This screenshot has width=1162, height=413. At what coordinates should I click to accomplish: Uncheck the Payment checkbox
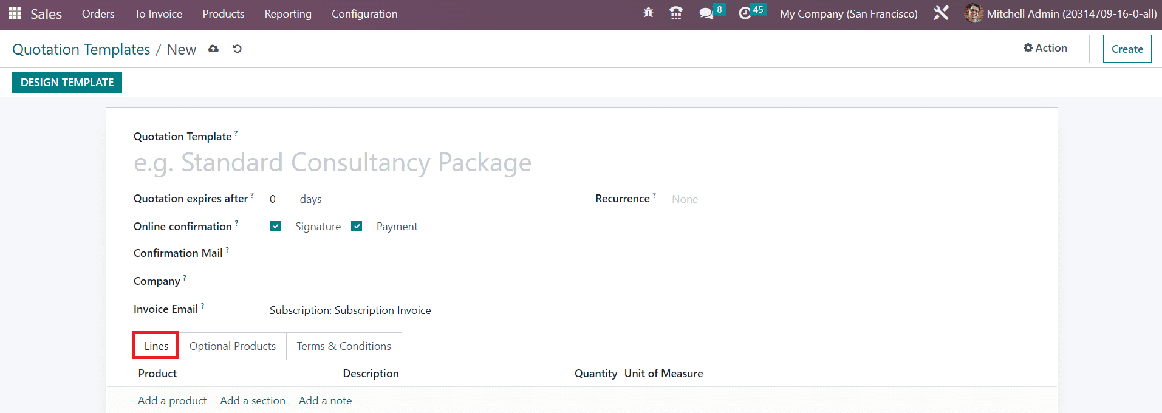[357, 227]
